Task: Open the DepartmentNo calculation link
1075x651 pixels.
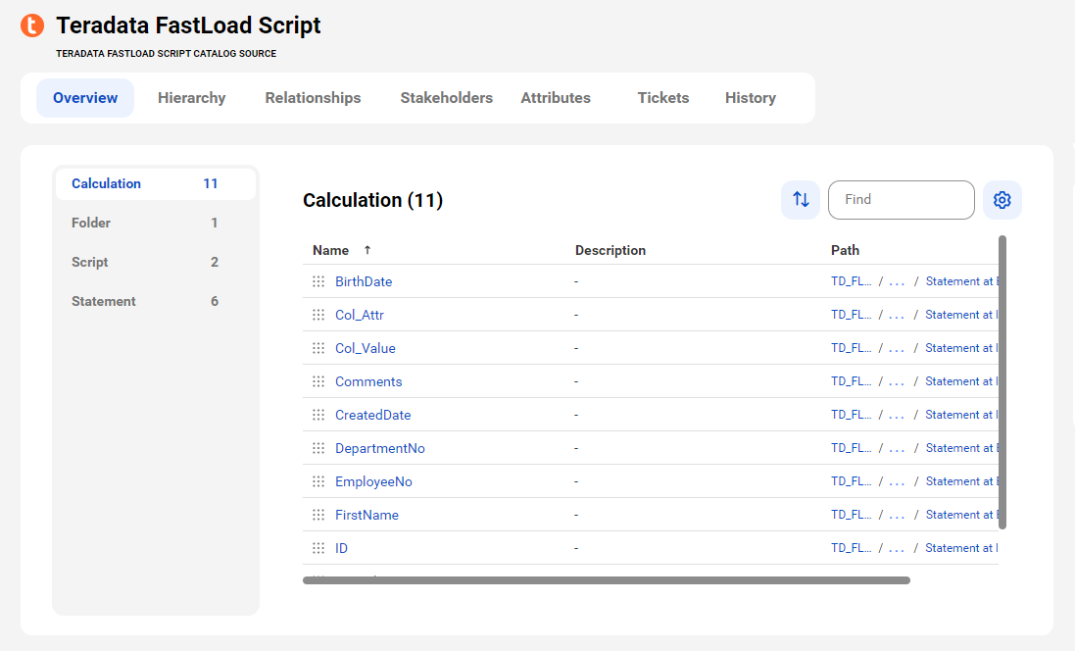Action: 380,448
